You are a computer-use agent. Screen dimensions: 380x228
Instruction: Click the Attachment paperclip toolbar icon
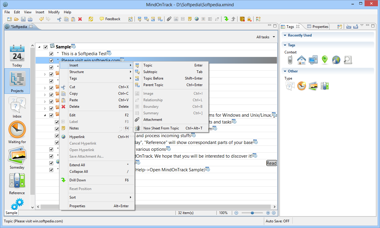(x=169, y=19)
